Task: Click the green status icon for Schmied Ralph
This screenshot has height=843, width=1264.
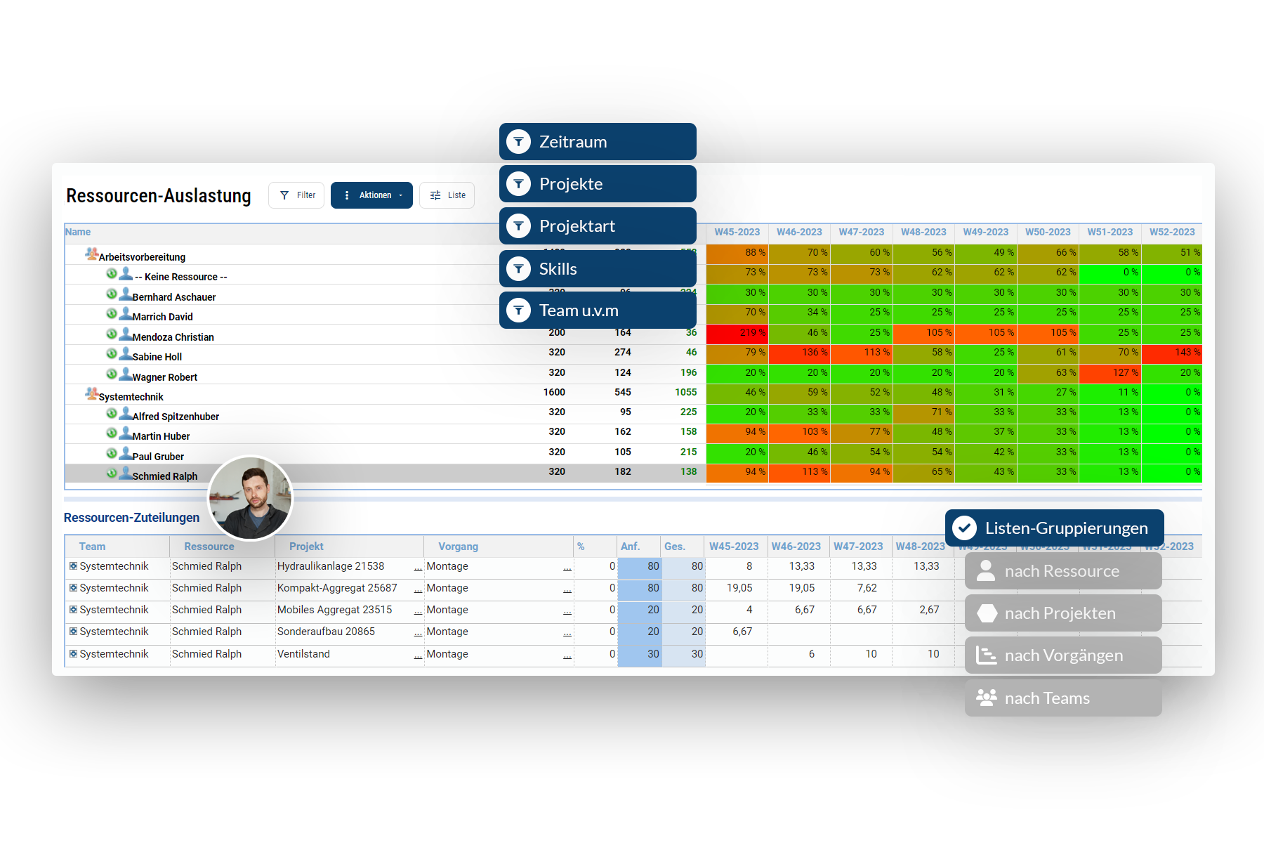Action: coord(111,473)
